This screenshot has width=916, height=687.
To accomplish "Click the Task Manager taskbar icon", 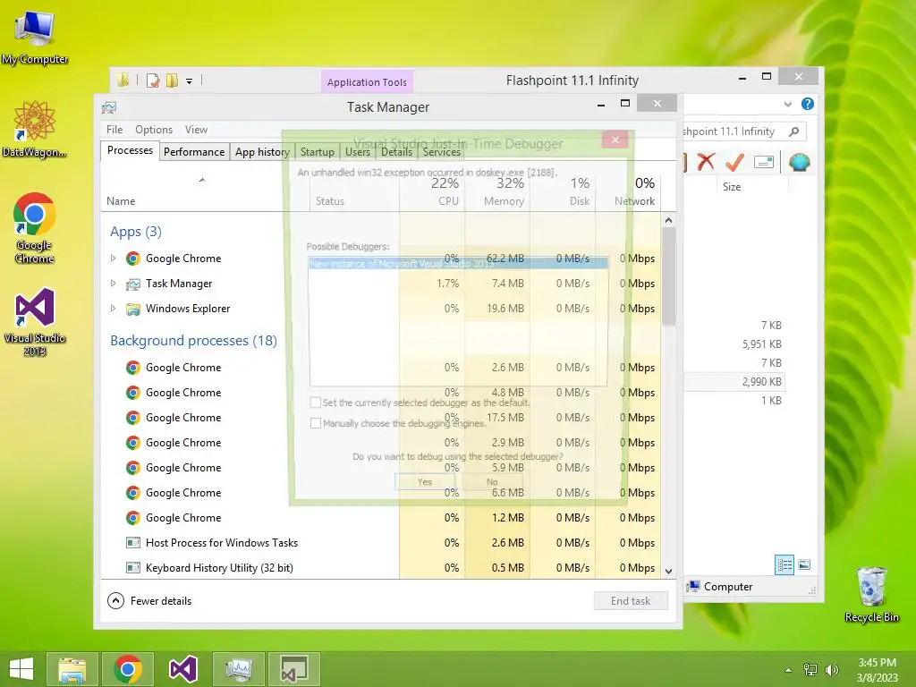I will coord(238,669).
